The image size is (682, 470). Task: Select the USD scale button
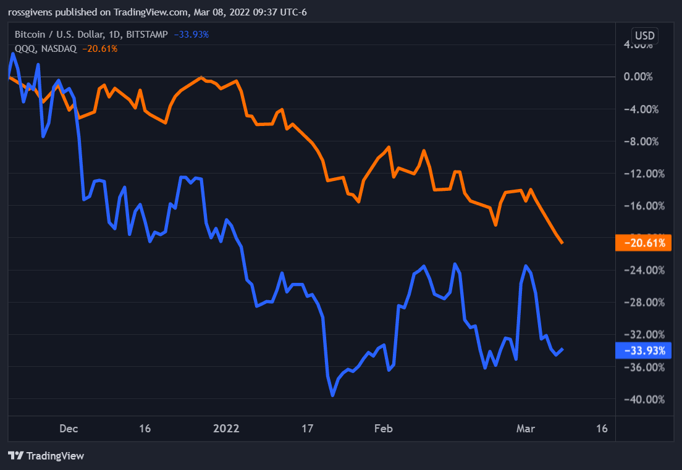pyautogui.click(x=645, y=35)
